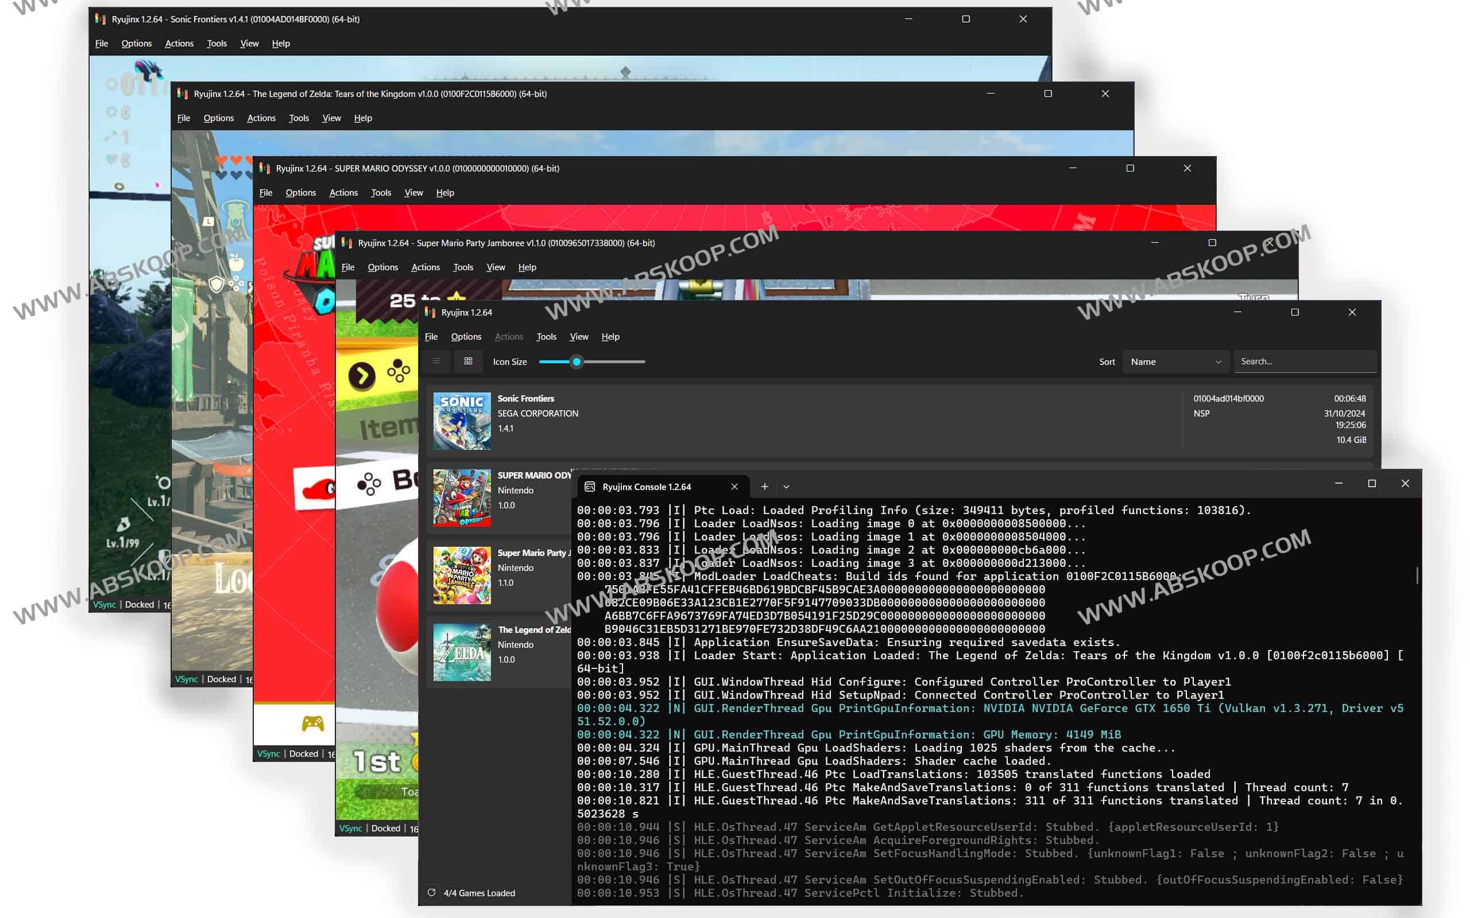Select the Super Mario Odyssey cover icon

(462, 497)
